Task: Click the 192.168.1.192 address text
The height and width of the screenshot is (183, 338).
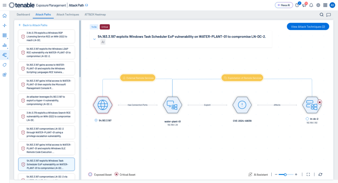Action: click(312, 122)
